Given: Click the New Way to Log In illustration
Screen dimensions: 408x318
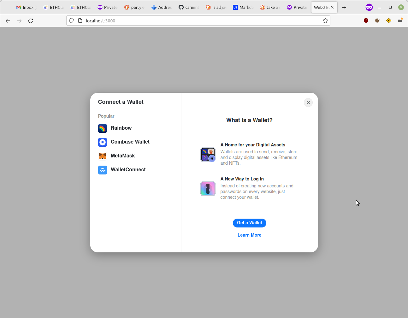Looking at the screenshot, I should point(208,189).
